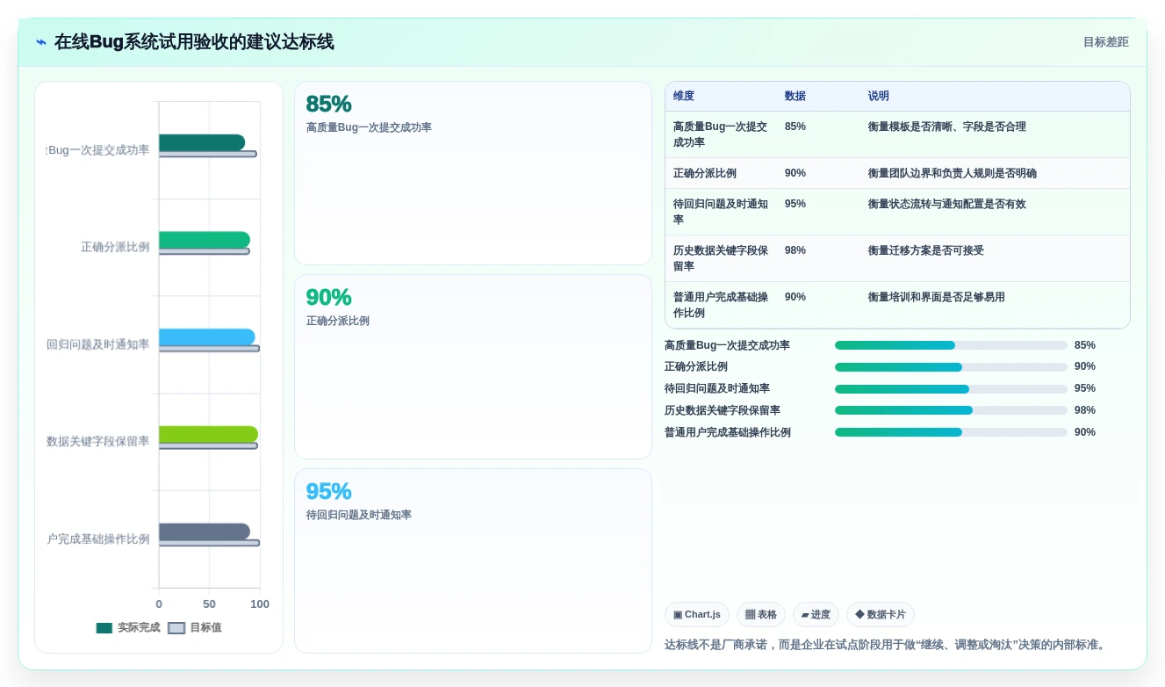1165x687 pixels.
Task: Click the 普通用户完成基础操作比例 progress bar
Action: point(951,432)
